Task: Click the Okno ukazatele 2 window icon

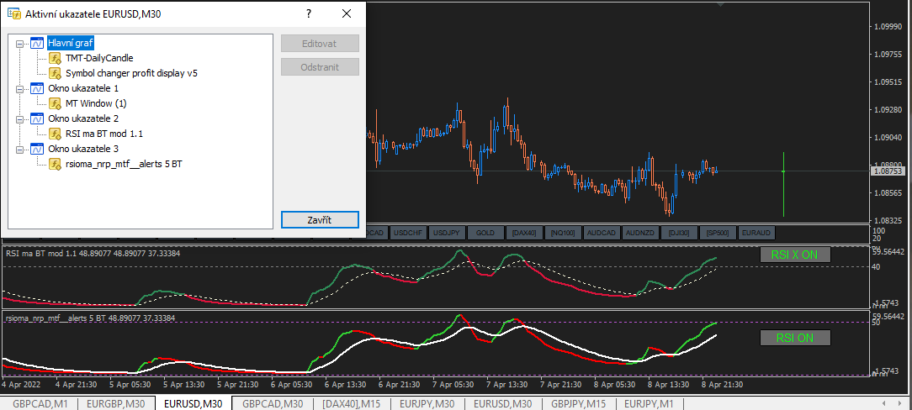Action: (x=38, y=118)
